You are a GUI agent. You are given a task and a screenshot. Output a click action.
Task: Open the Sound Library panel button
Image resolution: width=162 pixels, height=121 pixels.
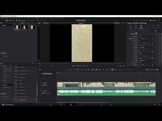tap(41, 21)
